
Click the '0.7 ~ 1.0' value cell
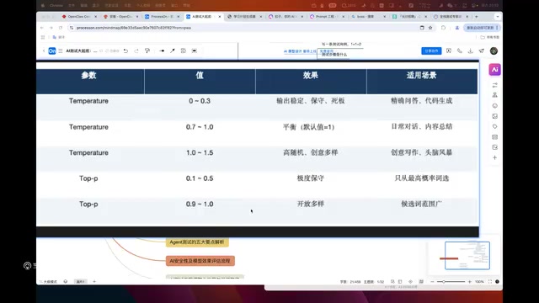point(200,127)
